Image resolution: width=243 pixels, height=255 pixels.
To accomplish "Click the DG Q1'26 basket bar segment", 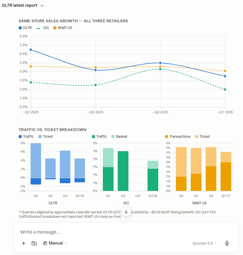I will coord(153,165).
